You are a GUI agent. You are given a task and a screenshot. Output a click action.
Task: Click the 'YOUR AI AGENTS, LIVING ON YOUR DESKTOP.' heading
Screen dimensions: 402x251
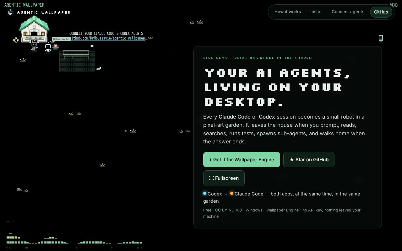(x=277, y=87)
